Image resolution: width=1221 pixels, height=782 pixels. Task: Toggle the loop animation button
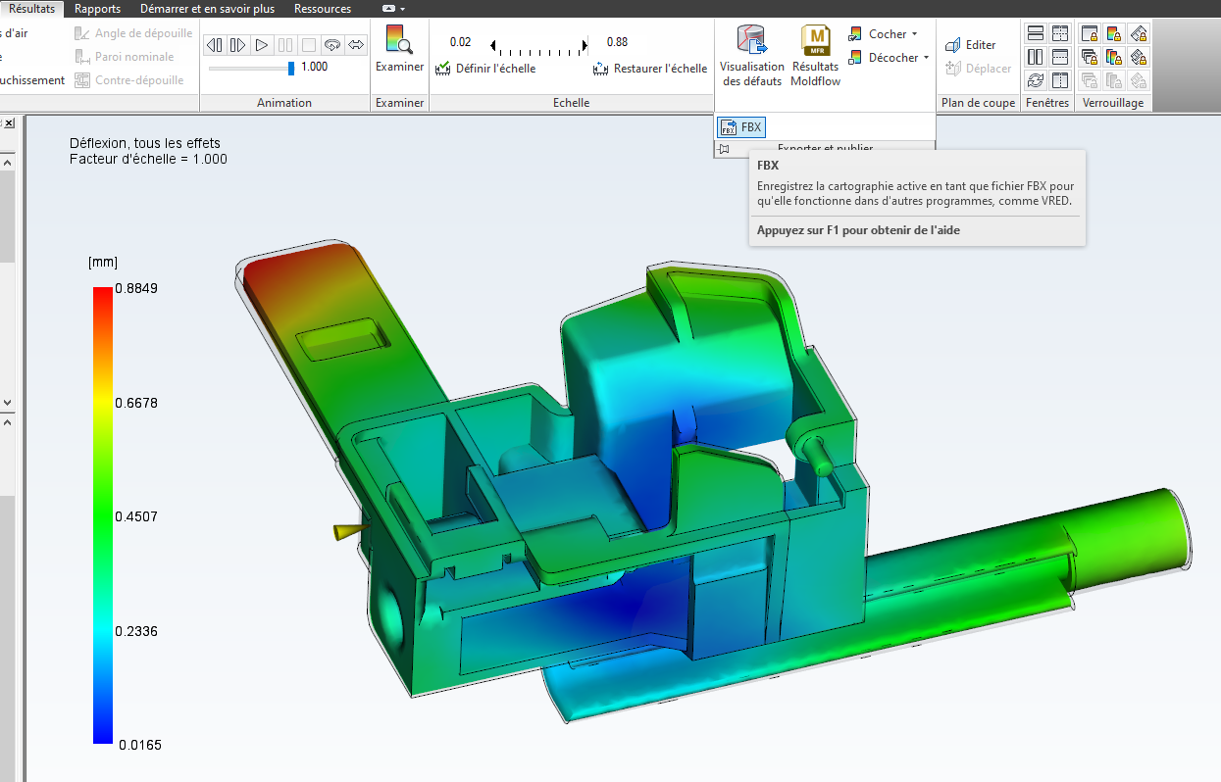coord(332,44)
